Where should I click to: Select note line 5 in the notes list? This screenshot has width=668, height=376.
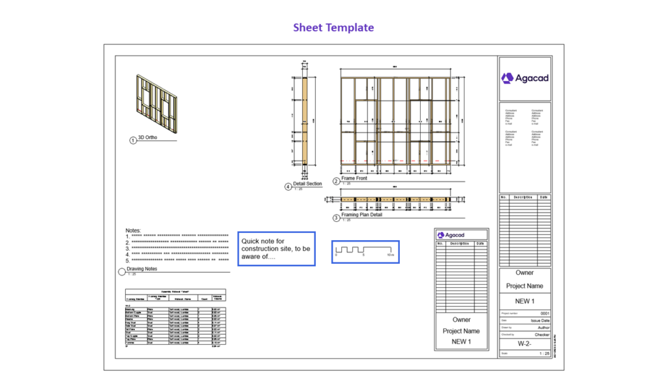(x=177, y=260)
